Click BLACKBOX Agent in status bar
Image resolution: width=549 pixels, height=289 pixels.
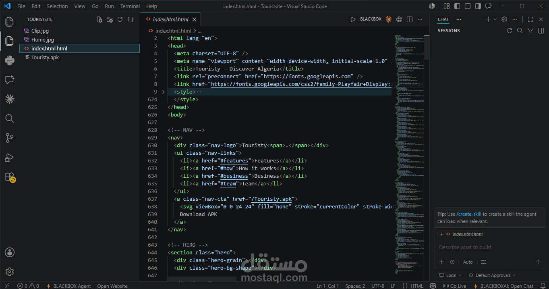pyautogui.click(x=68, y=286)
